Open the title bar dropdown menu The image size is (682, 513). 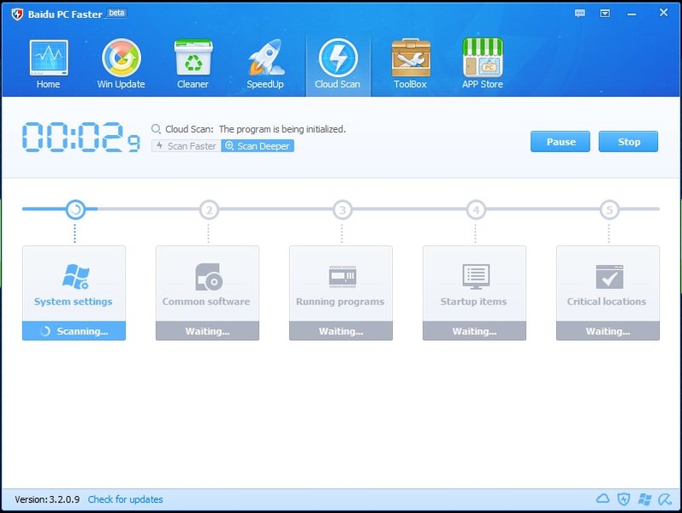tap(605, 13)
